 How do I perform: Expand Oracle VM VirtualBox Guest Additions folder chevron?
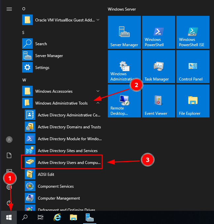(x=98, y=20)
